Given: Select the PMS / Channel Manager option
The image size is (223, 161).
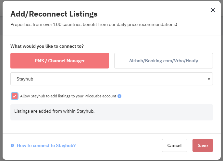Looking at the screenshot, I should (x=60, y=61).
